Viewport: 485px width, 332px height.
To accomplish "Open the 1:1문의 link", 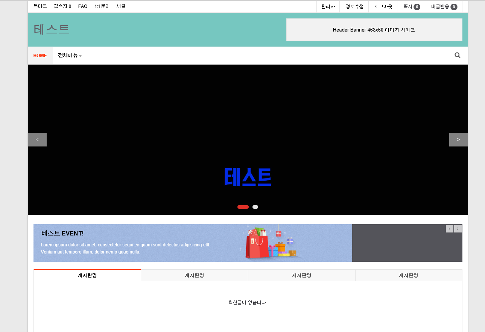I will (x=102, y=6).
